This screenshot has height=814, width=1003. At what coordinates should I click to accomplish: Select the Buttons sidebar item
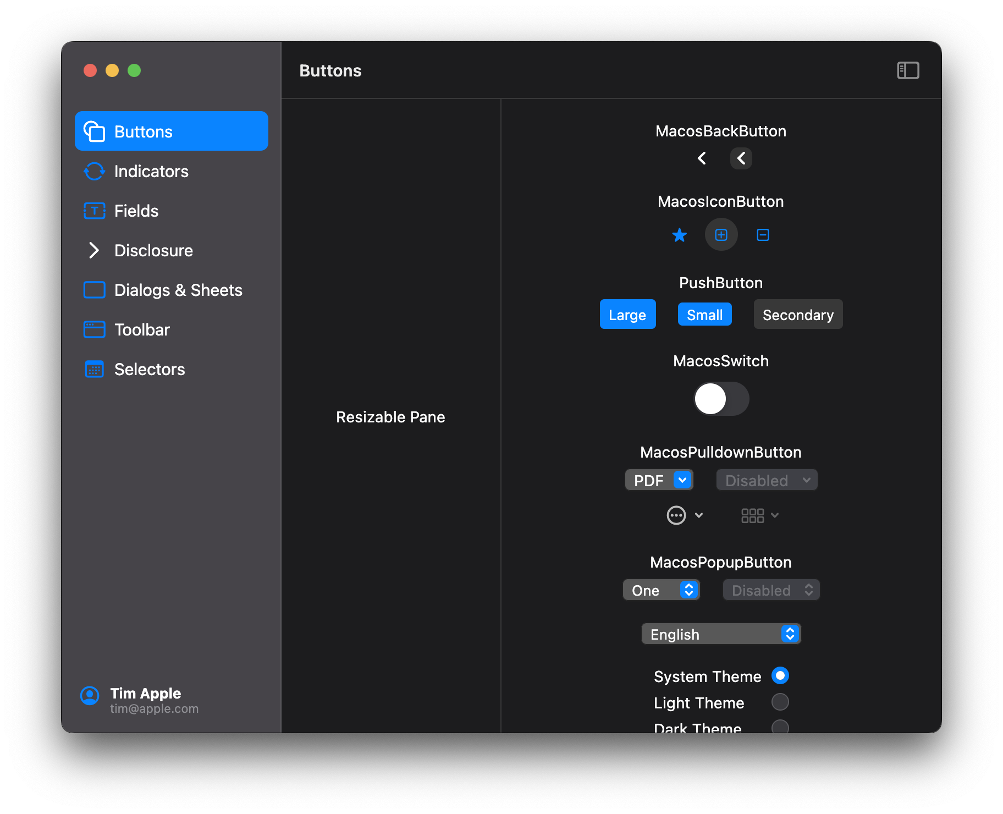(172, 131)
